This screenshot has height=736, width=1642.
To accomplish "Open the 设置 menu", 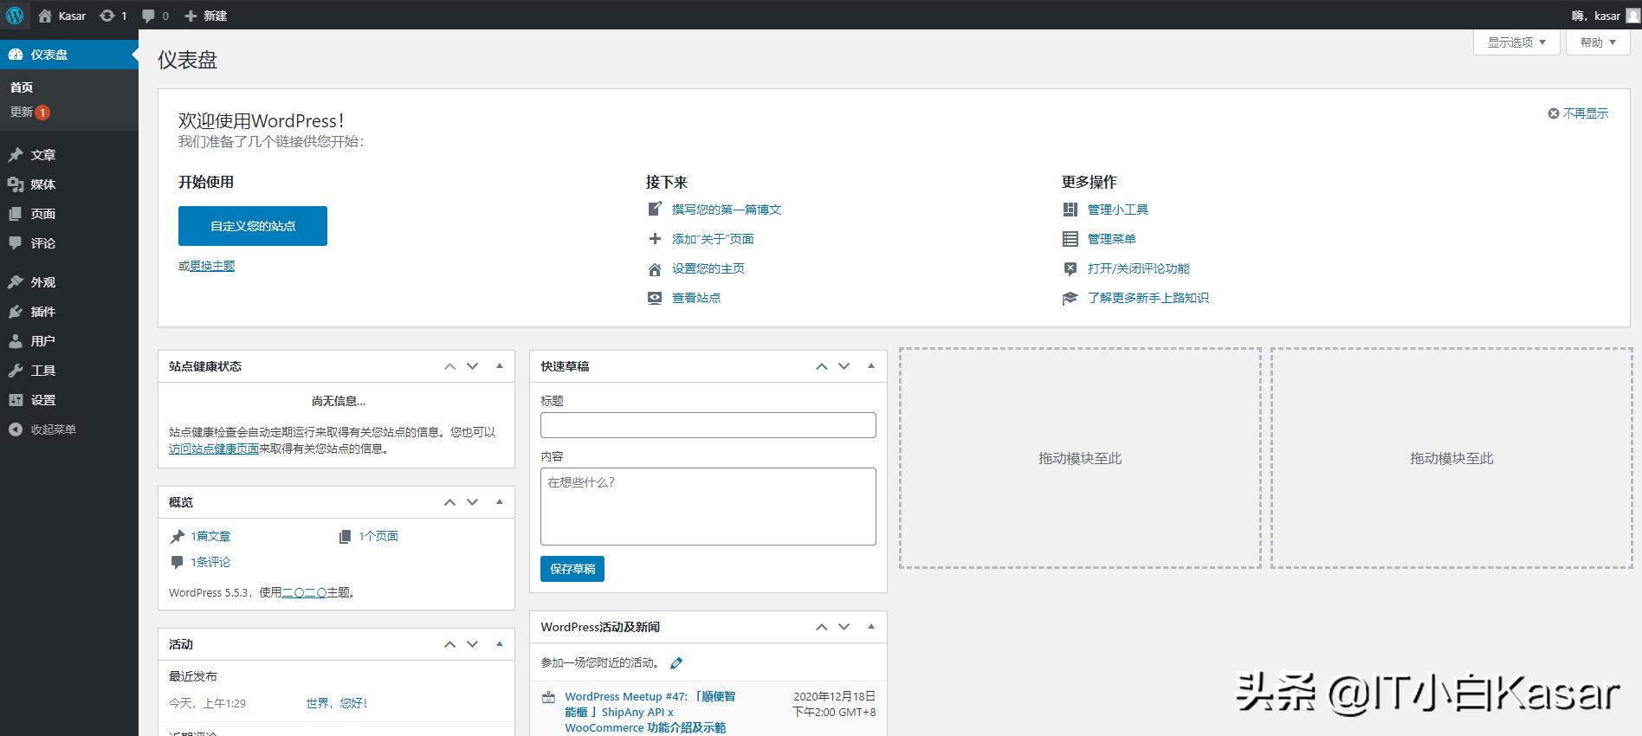I will 69,400.
